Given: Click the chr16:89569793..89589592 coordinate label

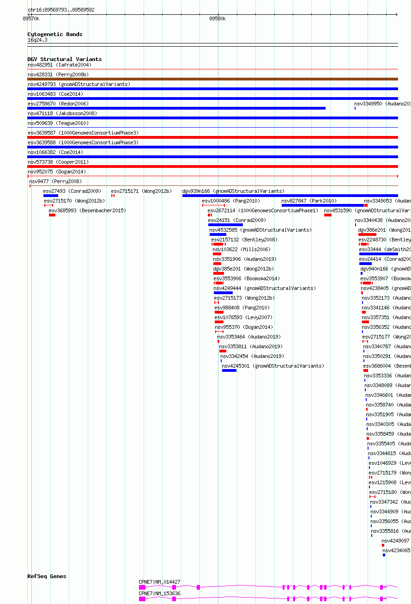Looking at the screenshot, I should (61, 10).
